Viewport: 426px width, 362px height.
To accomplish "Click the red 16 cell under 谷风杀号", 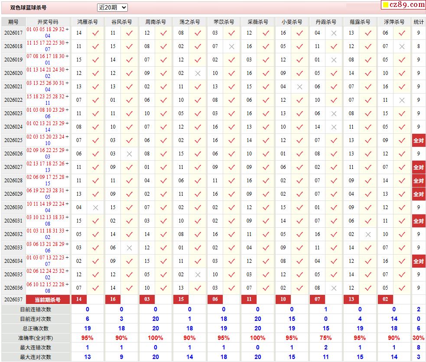I will 113,300.
